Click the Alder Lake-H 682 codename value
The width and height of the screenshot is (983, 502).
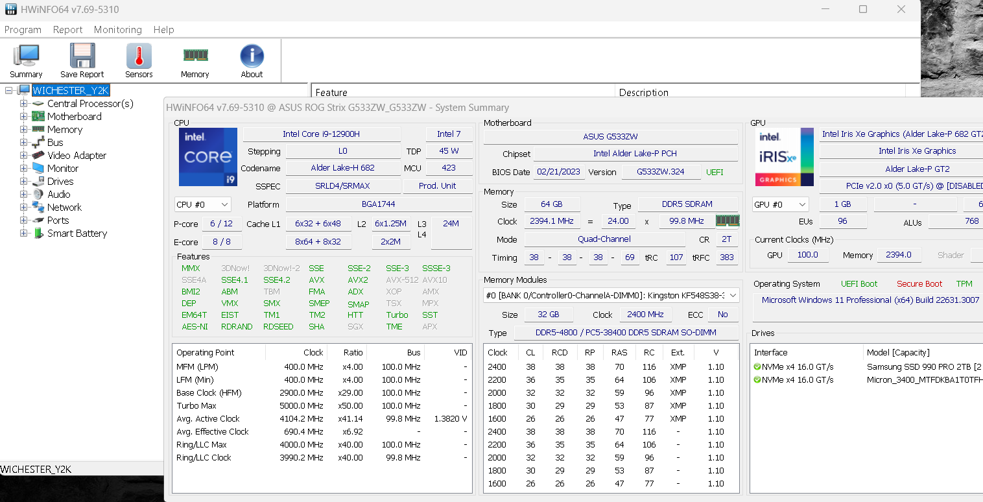click(342, 168)
